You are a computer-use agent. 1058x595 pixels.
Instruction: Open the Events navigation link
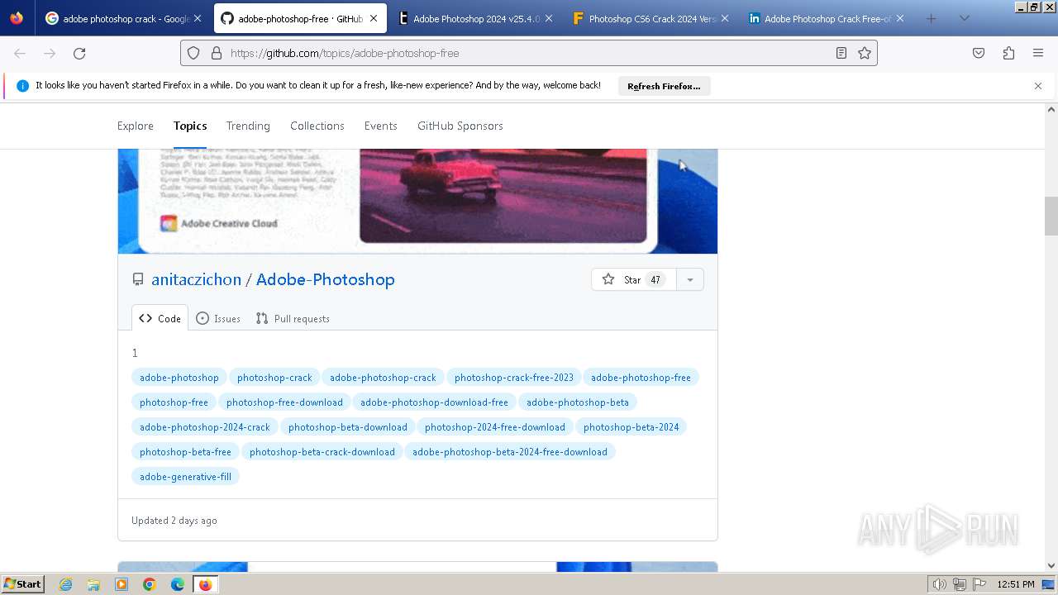tap(381, 126)
